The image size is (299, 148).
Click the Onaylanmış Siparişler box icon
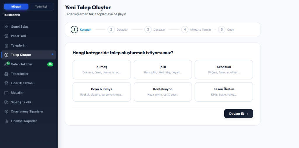[6, 112]
